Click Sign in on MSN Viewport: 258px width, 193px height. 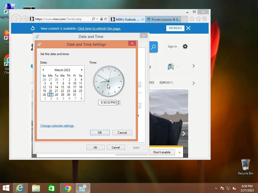tap(172, 46)
